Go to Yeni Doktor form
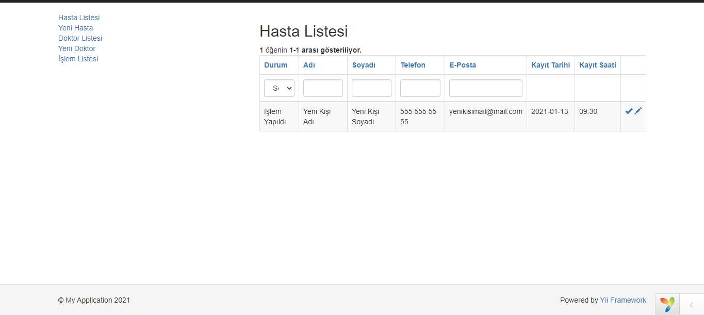The width and height of the screenshot is (704, 315). pyautogui.click(x=76, y=48)
